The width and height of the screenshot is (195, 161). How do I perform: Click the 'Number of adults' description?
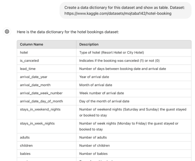point(93,137)
